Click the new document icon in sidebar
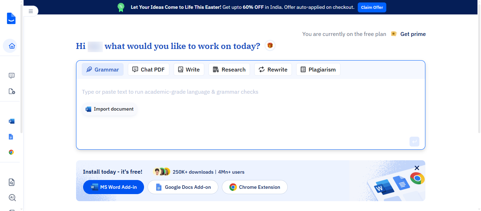Screen dimensions: 481x211 pyautogui.click(x=12, y=91)
